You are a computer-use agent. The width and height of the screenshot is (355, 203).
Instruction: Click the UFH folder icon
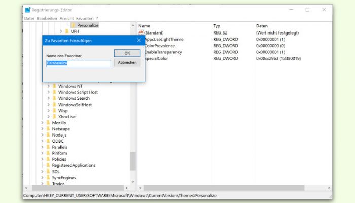pos(67,31)
